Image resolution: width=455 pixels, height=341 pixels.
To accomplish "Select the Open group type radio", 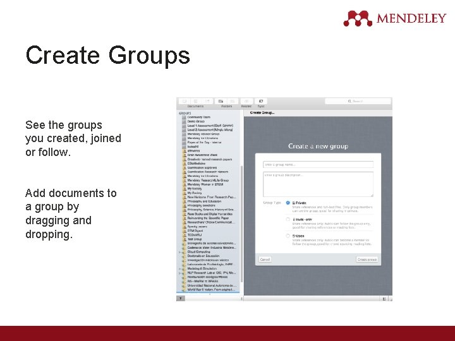I will 288,236.
